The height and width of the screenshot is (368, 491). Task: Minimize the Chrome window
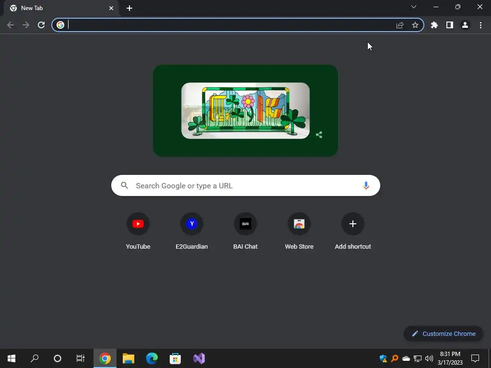[436, 7]
